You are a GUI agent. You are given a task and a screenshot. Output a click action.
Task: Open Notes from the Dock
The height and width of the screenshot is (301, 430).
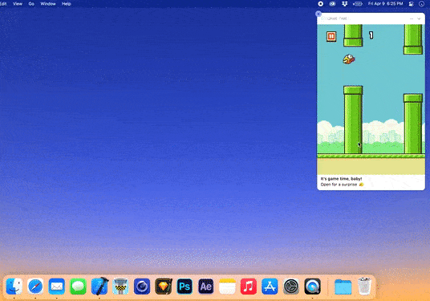point(227,287)
